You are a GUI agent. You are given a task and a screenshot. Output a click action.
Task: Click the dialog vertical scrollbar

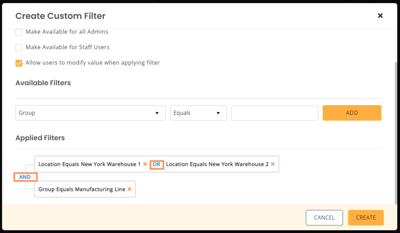[396, 133]
